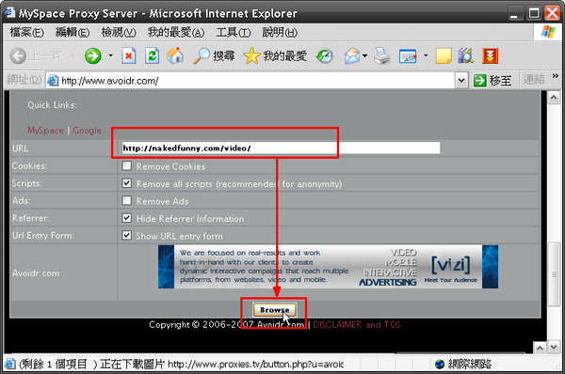Click the vizi advertising banner
The height and width of the screenshot is (374, 565).
coord(328,267)
